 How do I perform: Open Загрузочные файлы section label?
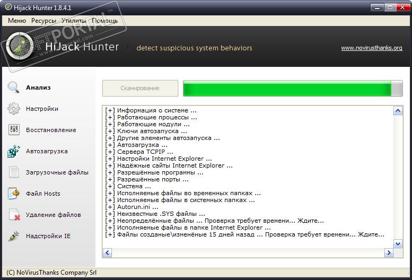point(57,172)
